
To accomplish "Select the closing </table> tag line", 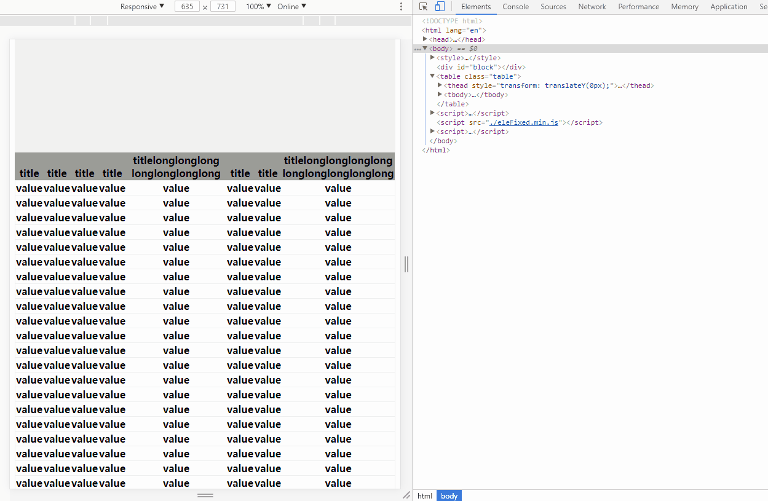I will 453,104.
